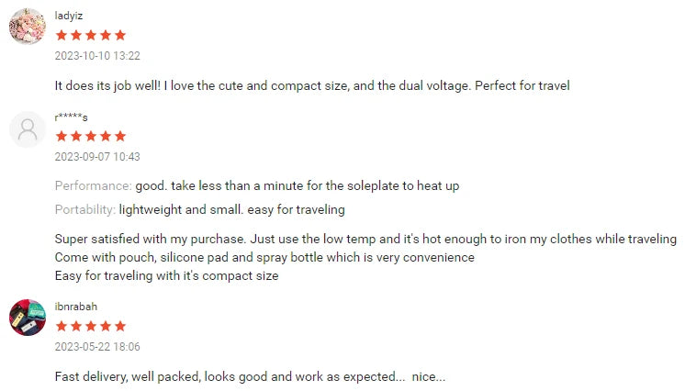Click the 2023-09-07 10:43 review timestamp
This screenshot has height=391, width=685.
[97, 157]
